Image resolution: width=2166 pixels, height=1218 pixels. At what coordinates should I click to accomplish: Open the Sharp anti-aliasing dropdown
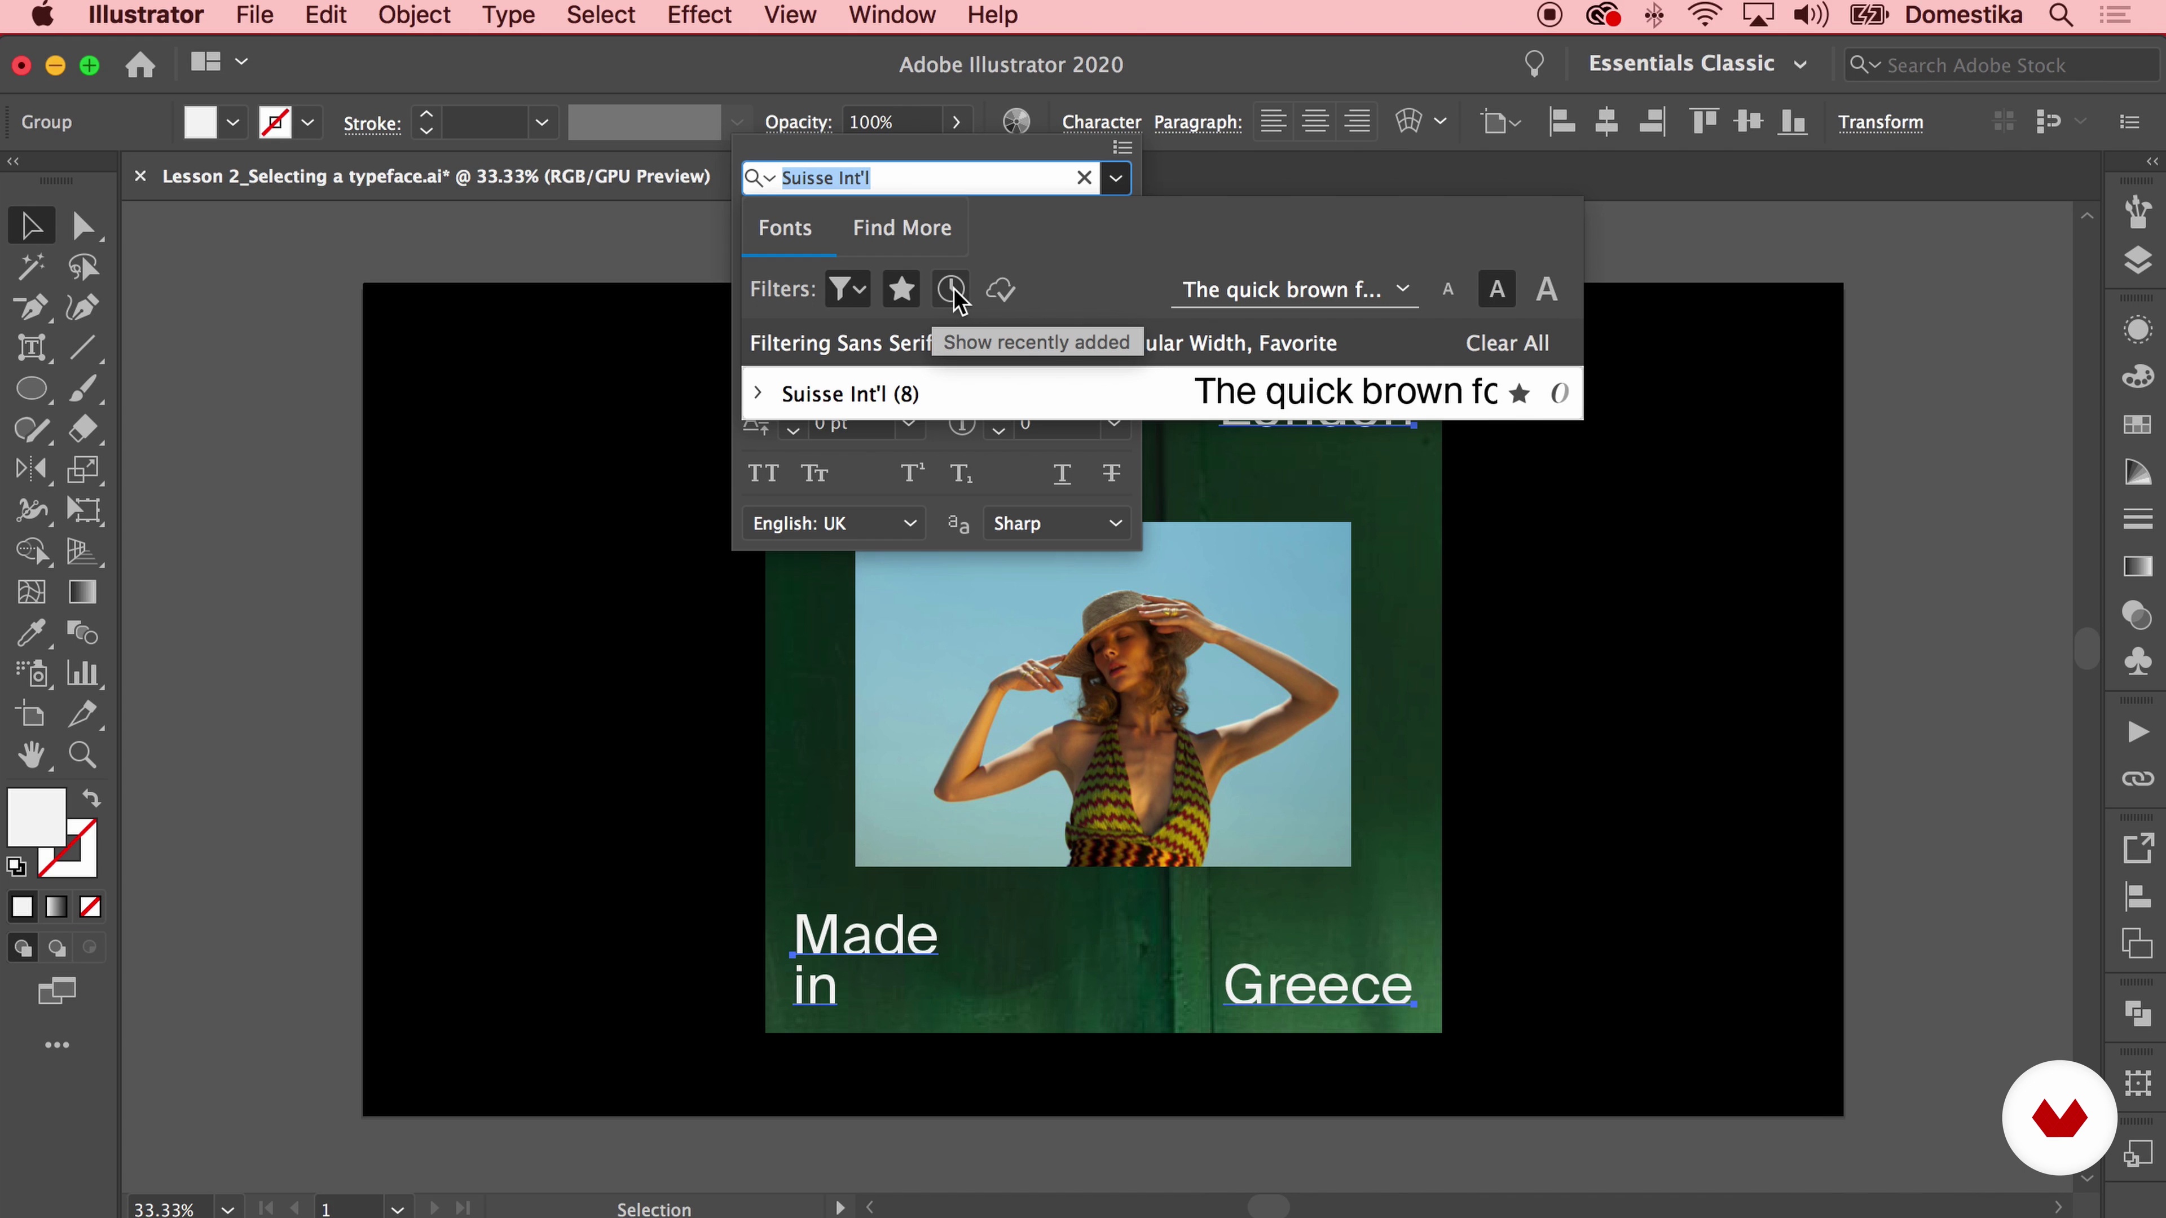(x=1057, y=524)
